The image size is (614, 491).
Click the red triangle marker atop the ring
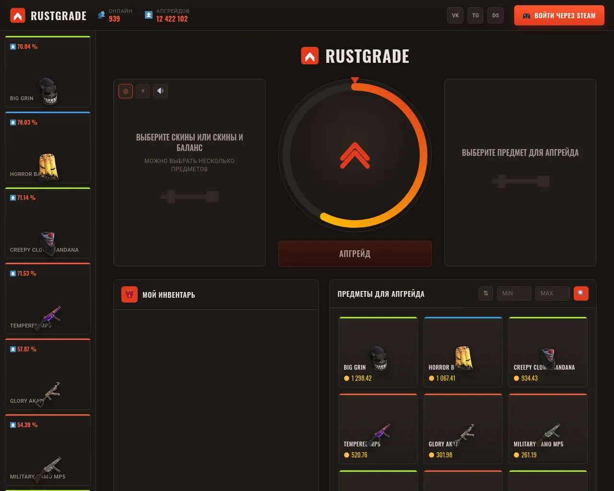click(355, 80)
